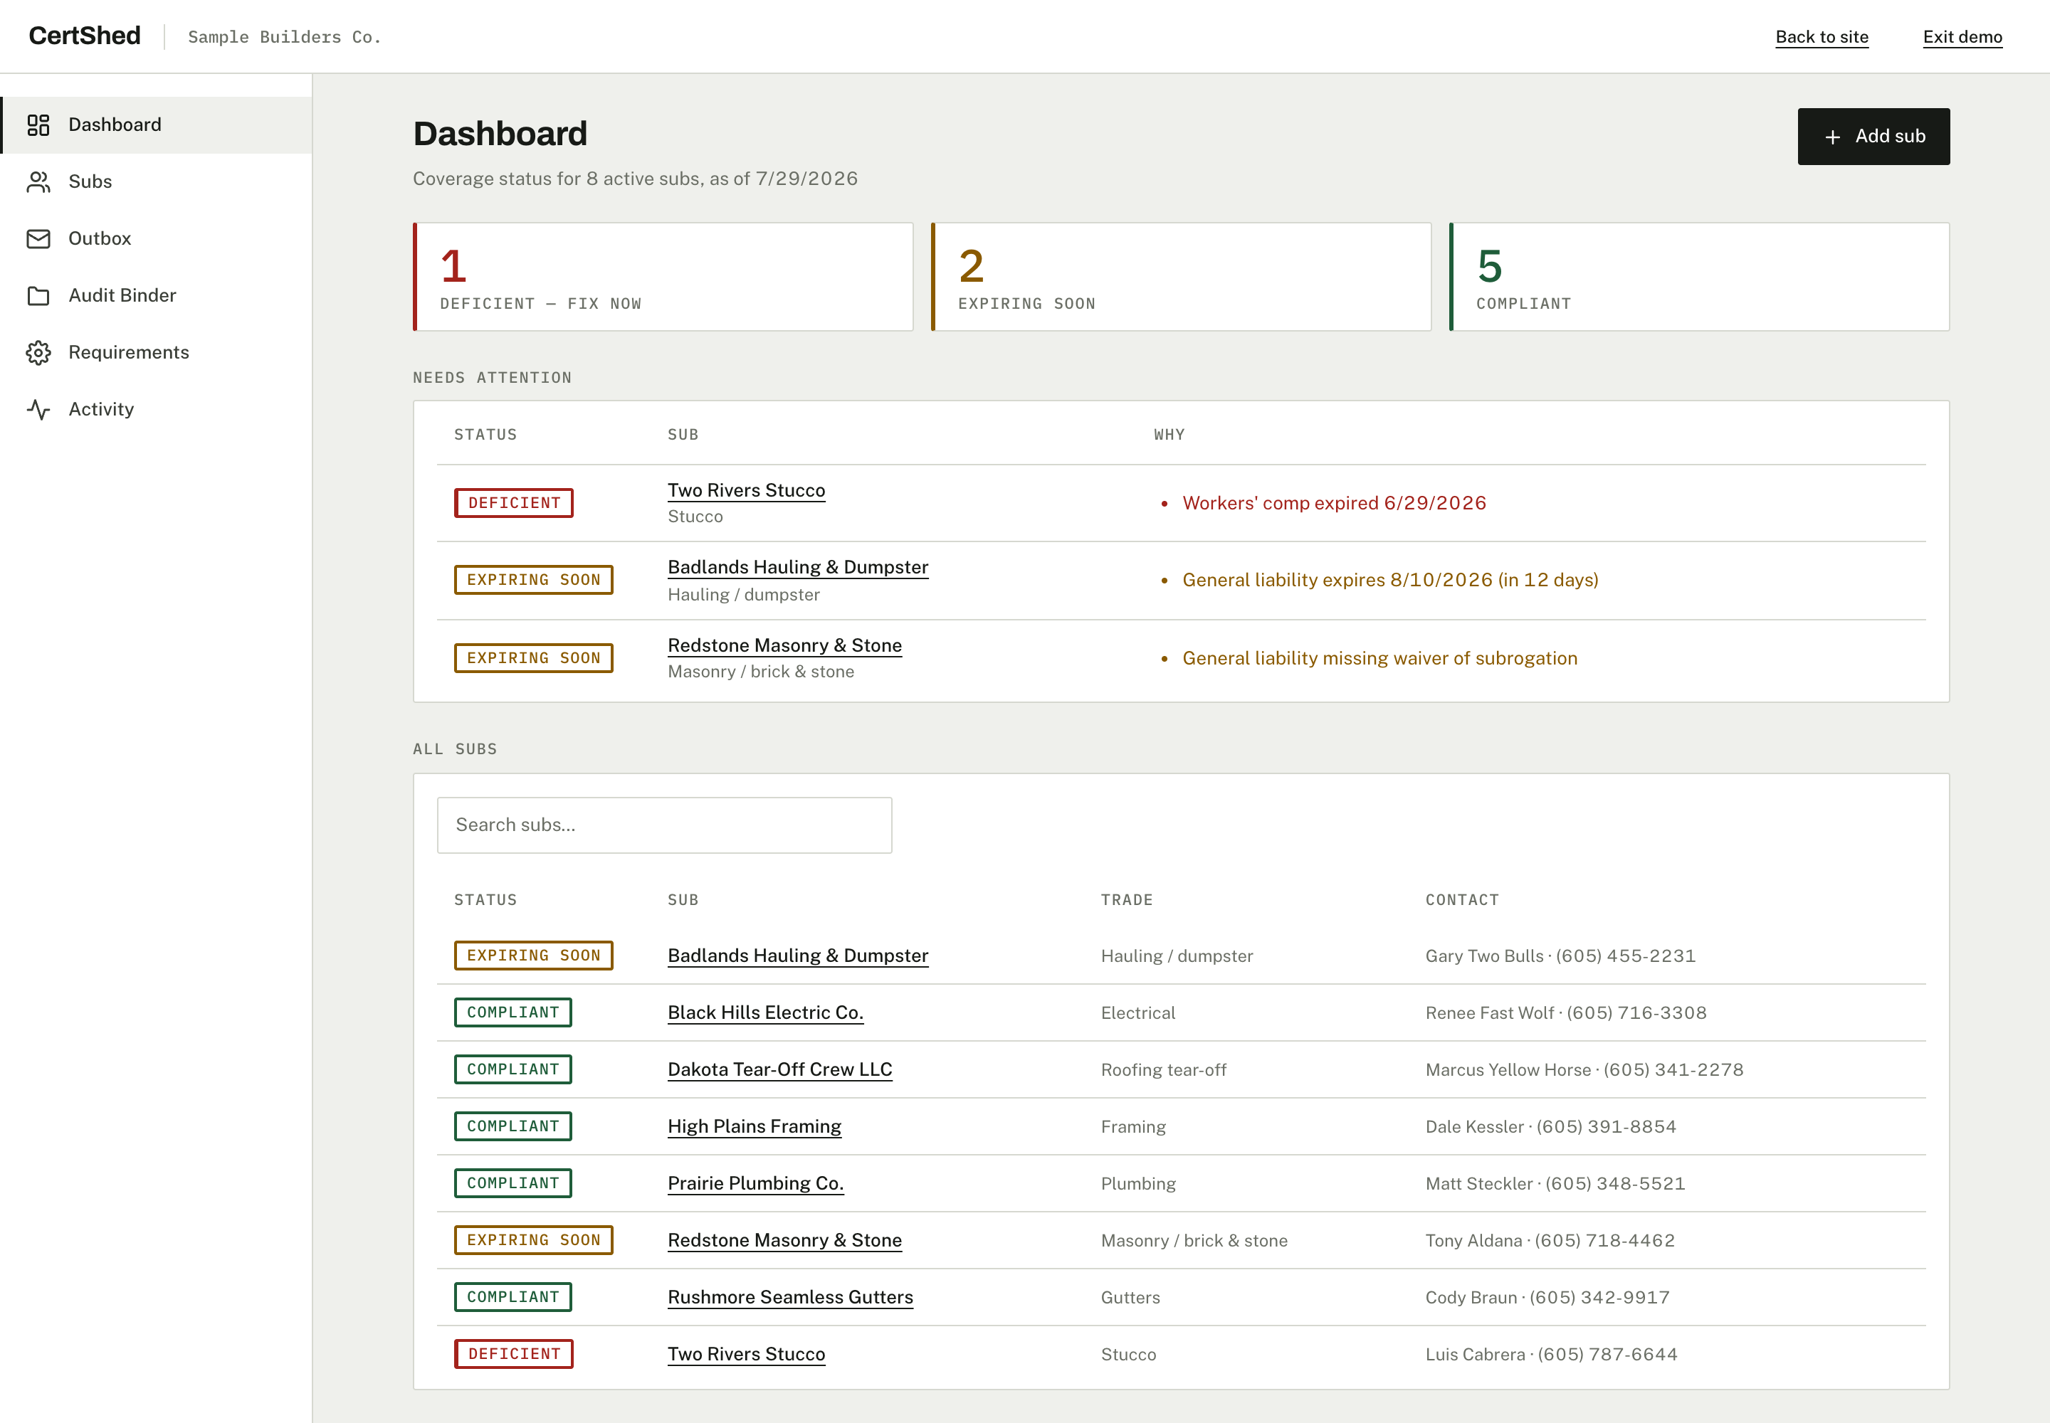The height and width of the screenshot is (1423, 2050).
Task: Click 'General liability missing waiver of subrogation'
Action: pos(1379,658)
